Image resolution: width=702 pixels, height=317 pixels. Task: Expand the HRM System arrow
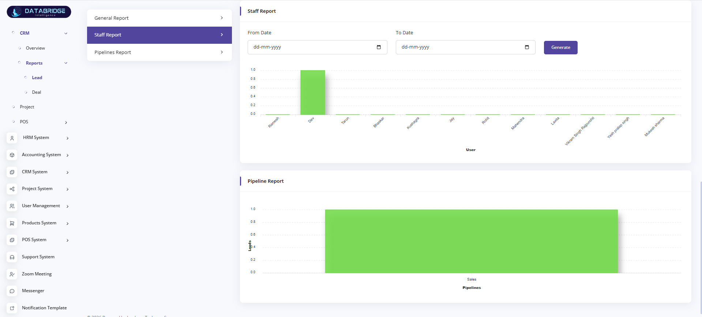[68, 138]
